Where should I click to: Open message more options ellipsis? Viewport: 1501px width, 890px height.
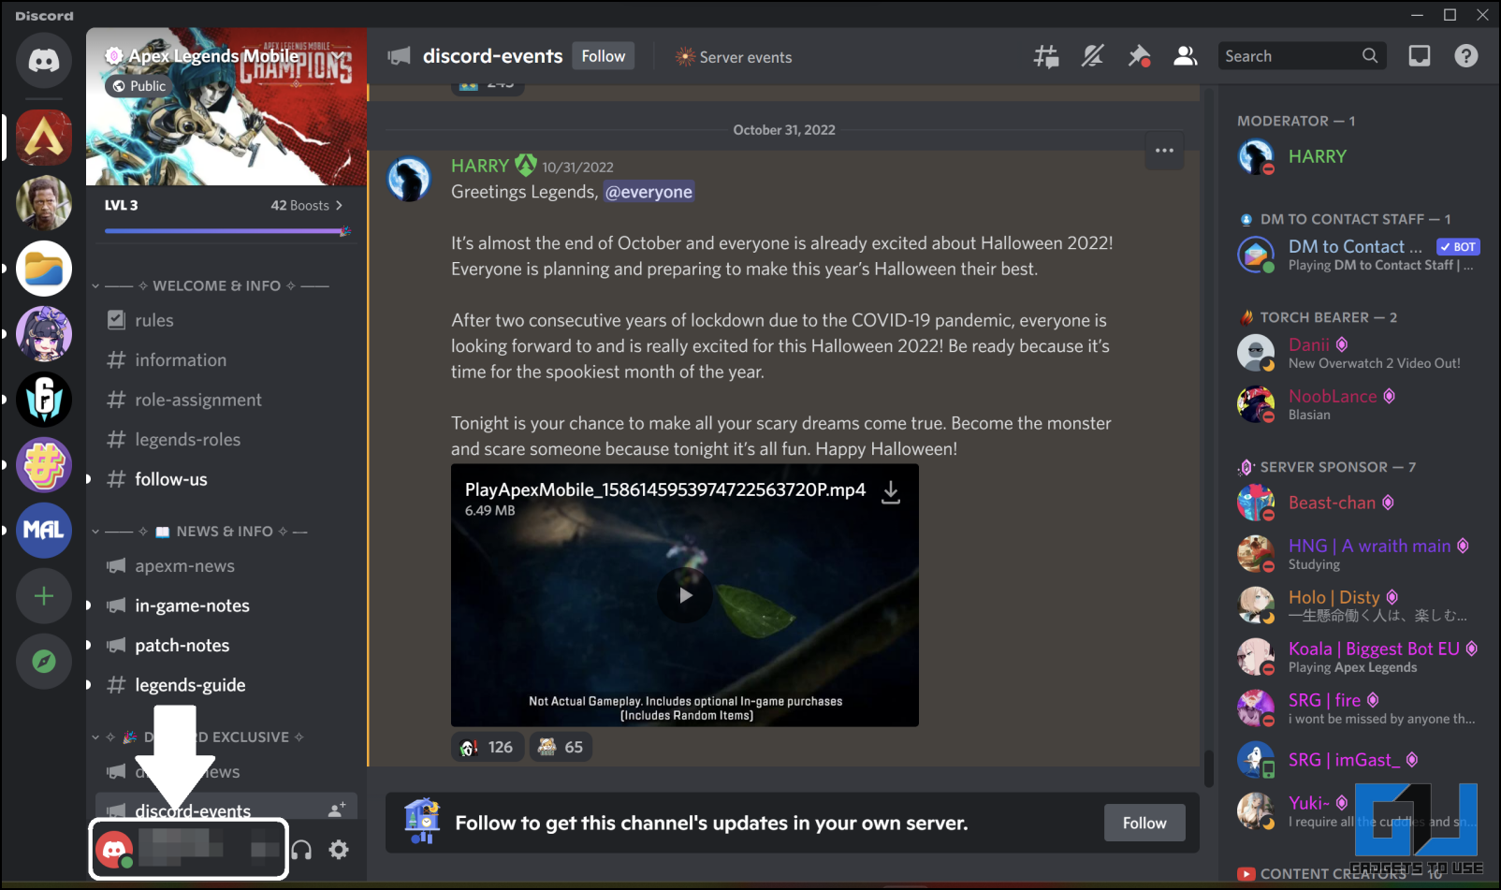(1164, 151)
